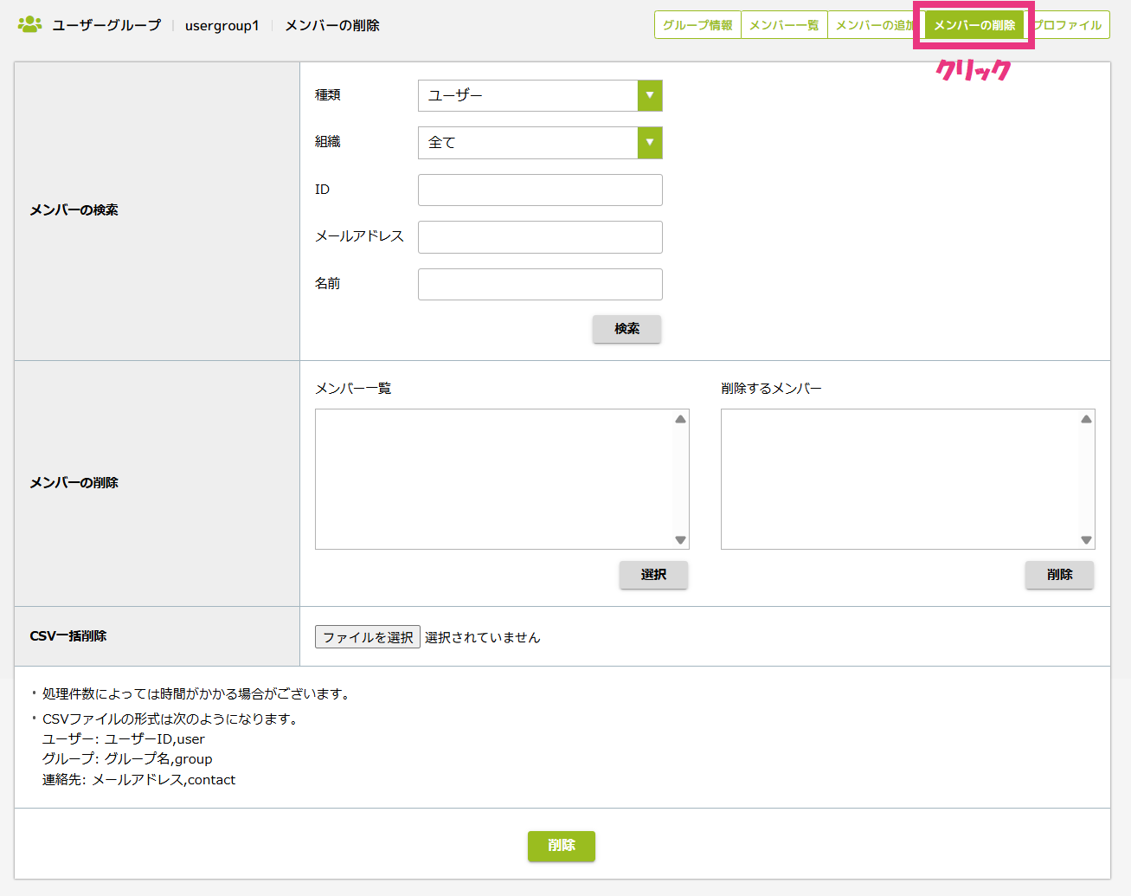Click up arrow of 削除するメンバー scrollbar
Image resolution: width=1131 pixels, height=896 pixels.
[x=1086, y=419]
